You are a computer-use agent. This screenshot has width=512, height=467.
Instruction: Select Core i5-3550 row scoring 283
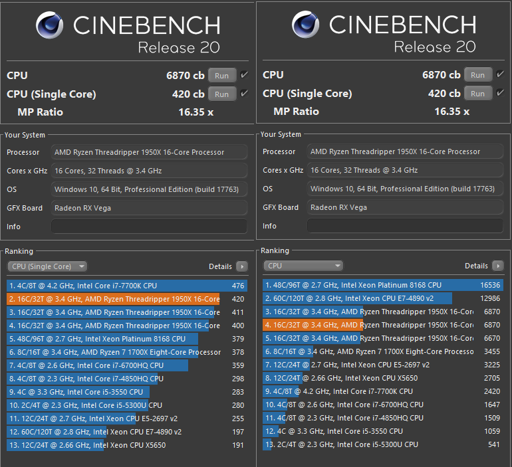(127, 392)
